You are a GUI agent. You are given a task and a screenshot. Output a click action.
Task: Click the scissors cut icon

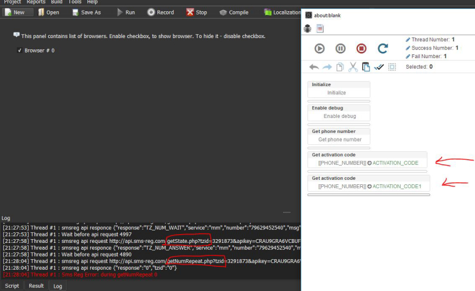coord(352,67)
